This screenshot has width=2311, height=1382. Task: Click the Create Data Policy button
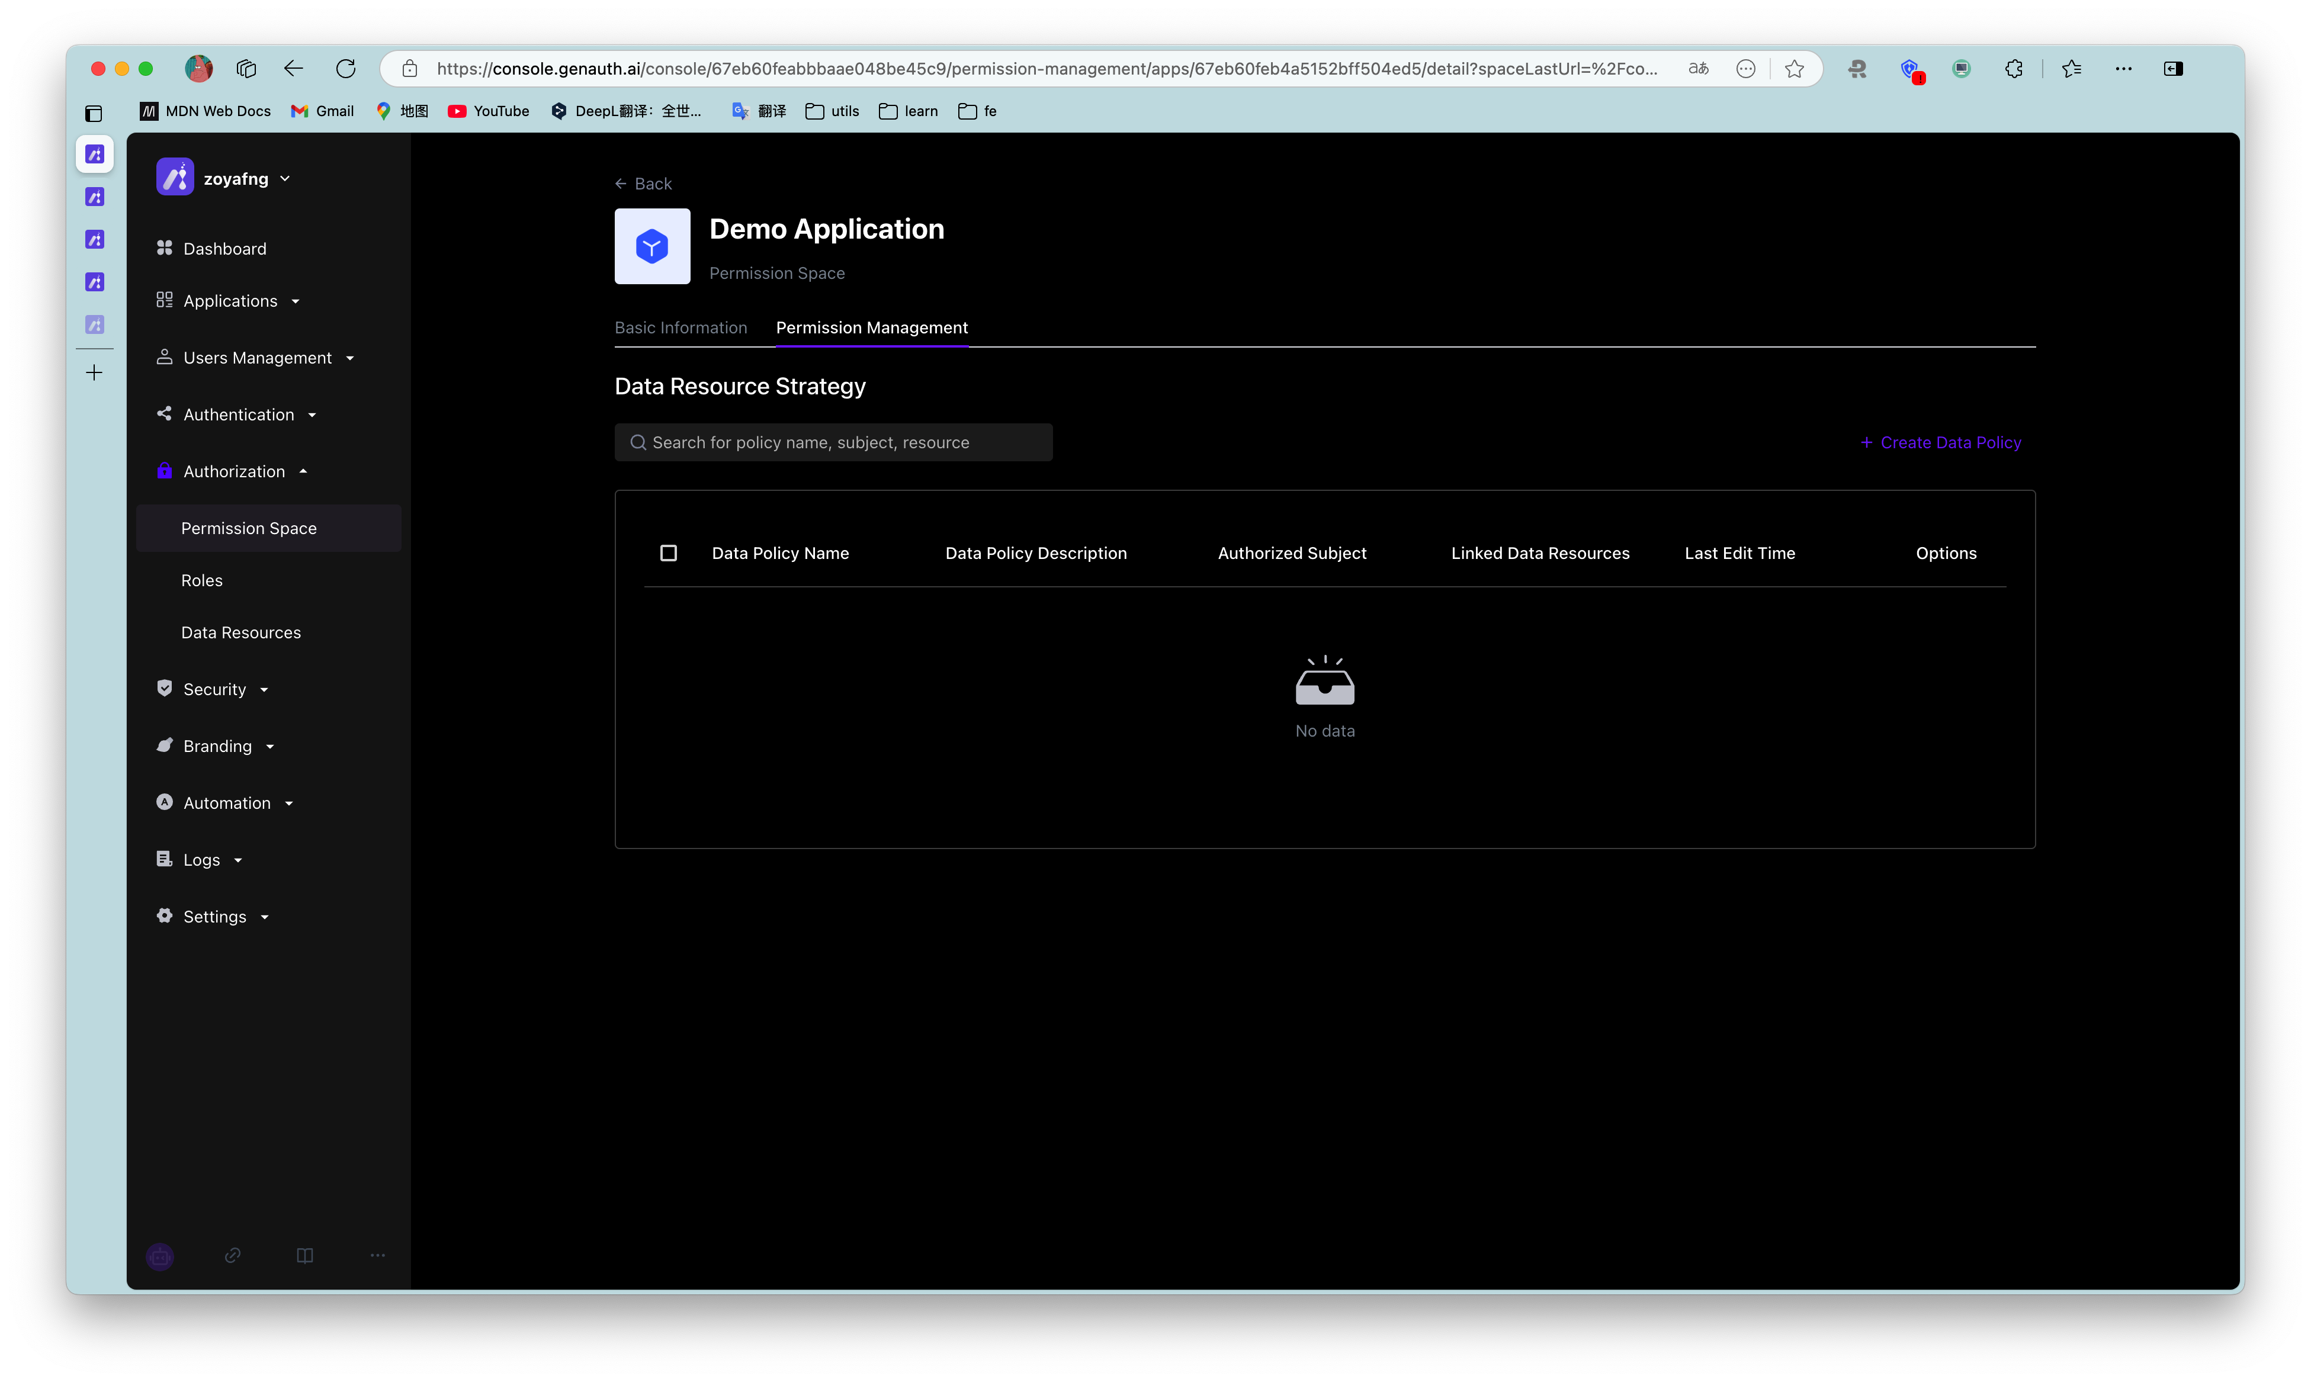pyautogui.click(x=1940, y=442)
